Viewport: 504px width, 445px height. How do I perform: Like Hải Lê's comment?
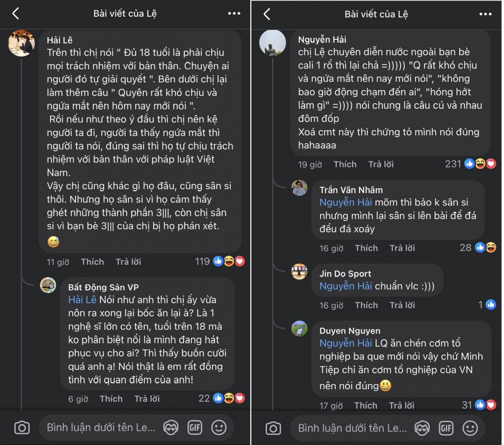pyautogui.click(x=92, y=262)
